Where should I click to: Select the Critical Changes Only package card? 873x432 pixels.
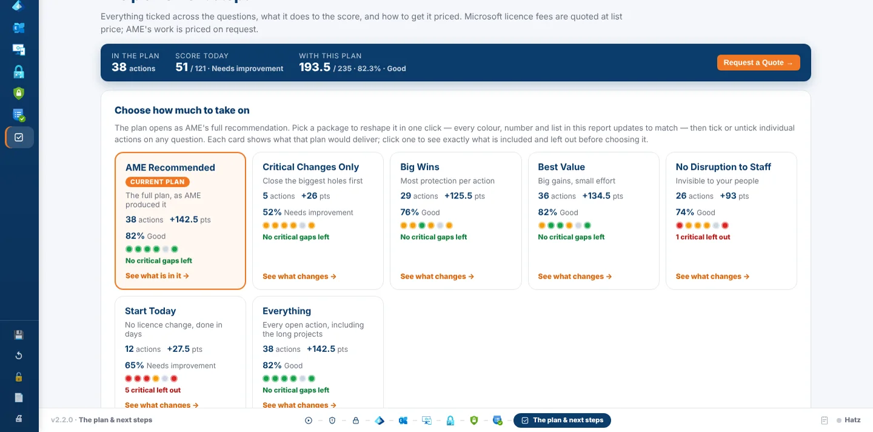(x=318, y=221)
